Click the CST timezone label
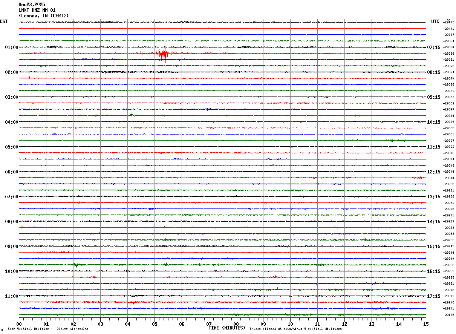 (4, 21)
